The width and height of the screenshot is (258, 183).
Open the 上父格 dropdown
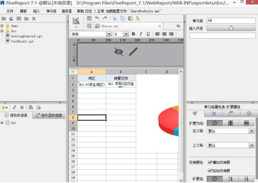coord(252,145)
